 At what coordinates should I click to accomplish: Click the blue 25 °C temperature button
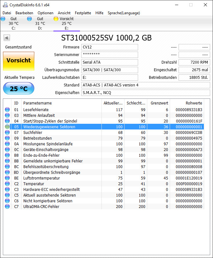pyautogui.click(x=19, y=89)
